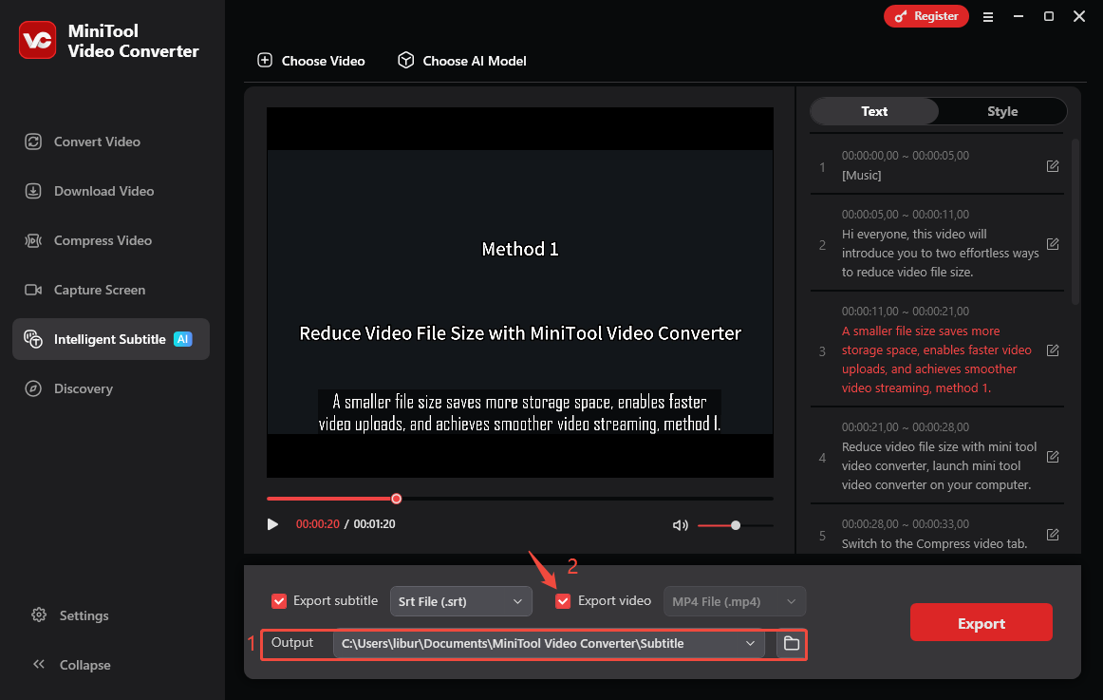This screenshot has height=700, width=1103.
Task: Switch to the Style tab
Action: coord(1001,111)
